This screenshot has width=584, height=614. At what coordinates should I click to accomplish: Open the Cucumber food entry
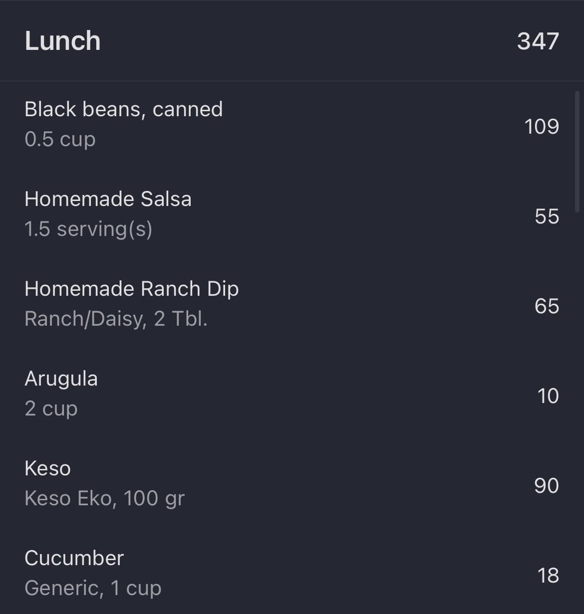pyautogui.click(x=74, y=558)
